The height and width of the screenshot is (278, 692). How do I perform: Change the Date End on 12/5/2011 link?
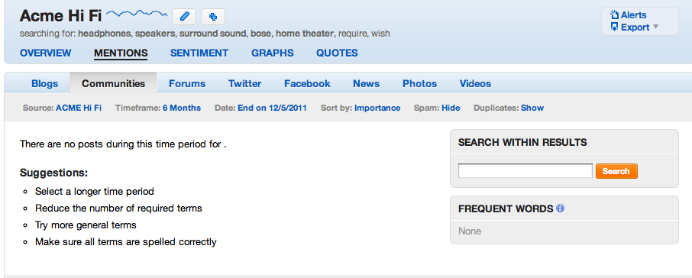(x=272, y=108)
